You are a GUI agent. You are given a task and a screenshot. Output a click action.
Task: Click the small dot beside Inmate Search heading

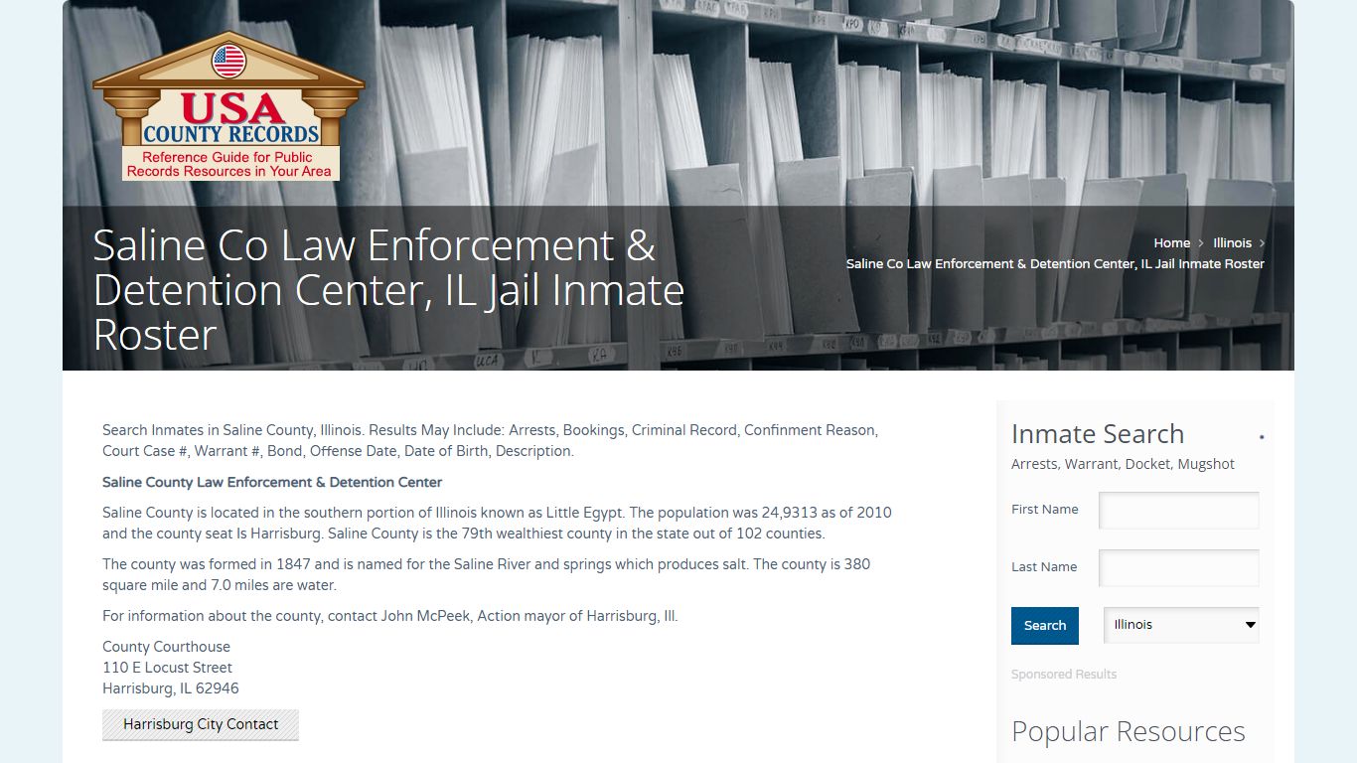tap(1262, 437)
